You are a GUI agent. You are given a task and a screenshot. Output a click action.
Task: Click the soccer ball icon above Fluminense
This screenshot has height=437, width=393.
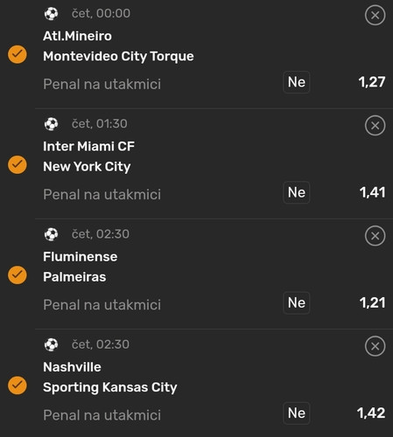click(x=51, y=234)
